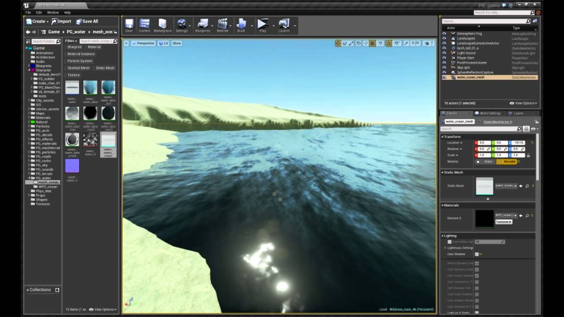Image resolution: width=564 pixels, height=317 pixels.
Task: Open grid snap size 10 dropdown
Action: point(380,43)
